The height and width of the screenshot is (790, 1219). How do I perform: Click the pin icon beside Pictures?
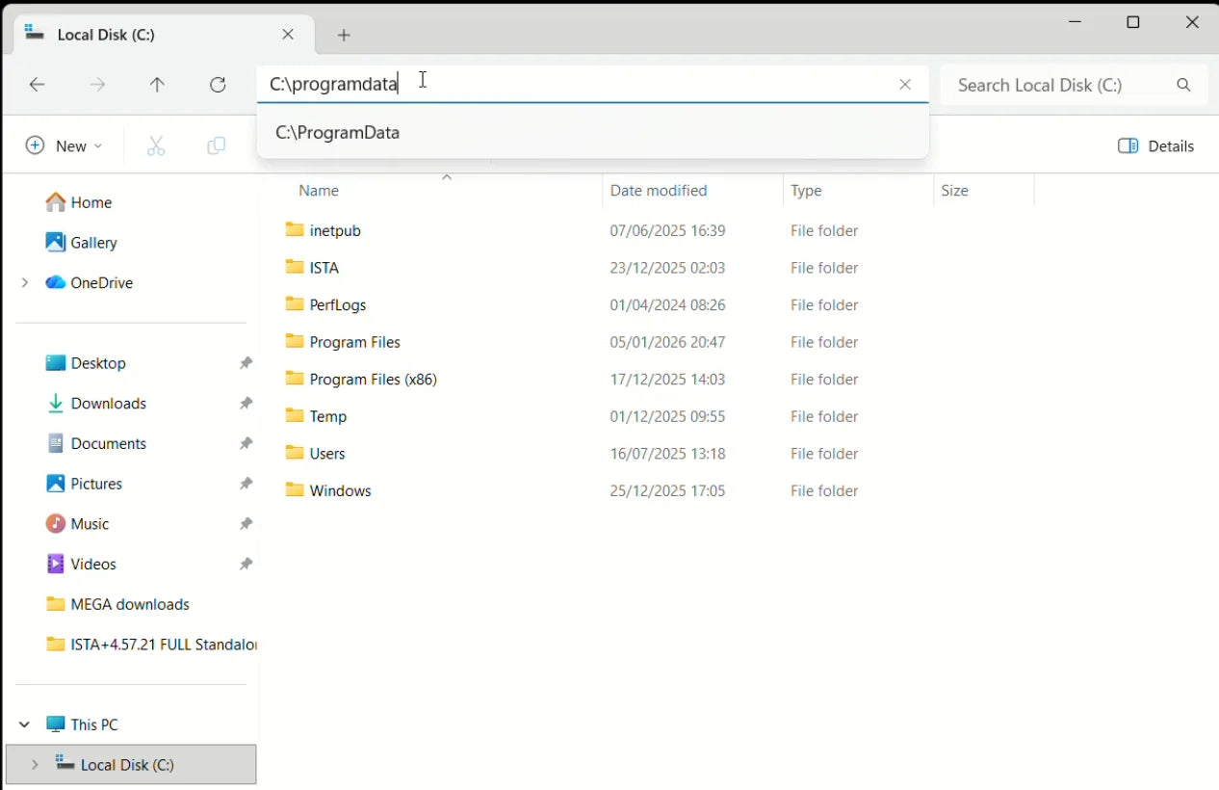(246, 484)
